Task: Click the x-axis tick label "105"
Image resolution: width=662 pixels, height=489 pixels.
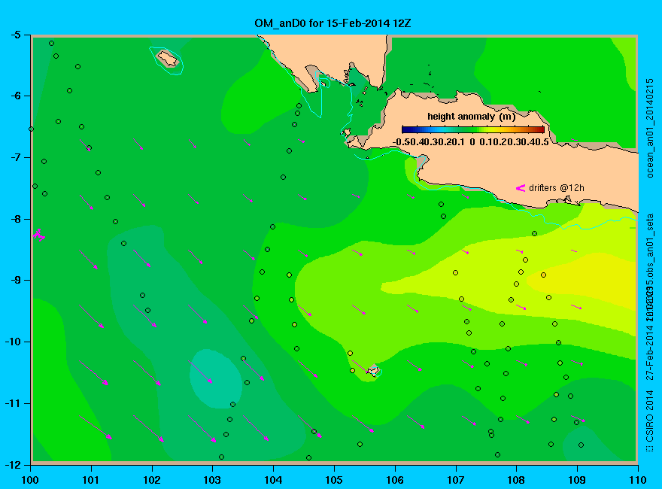Action: pyautogui.click(x=334, y=480)
